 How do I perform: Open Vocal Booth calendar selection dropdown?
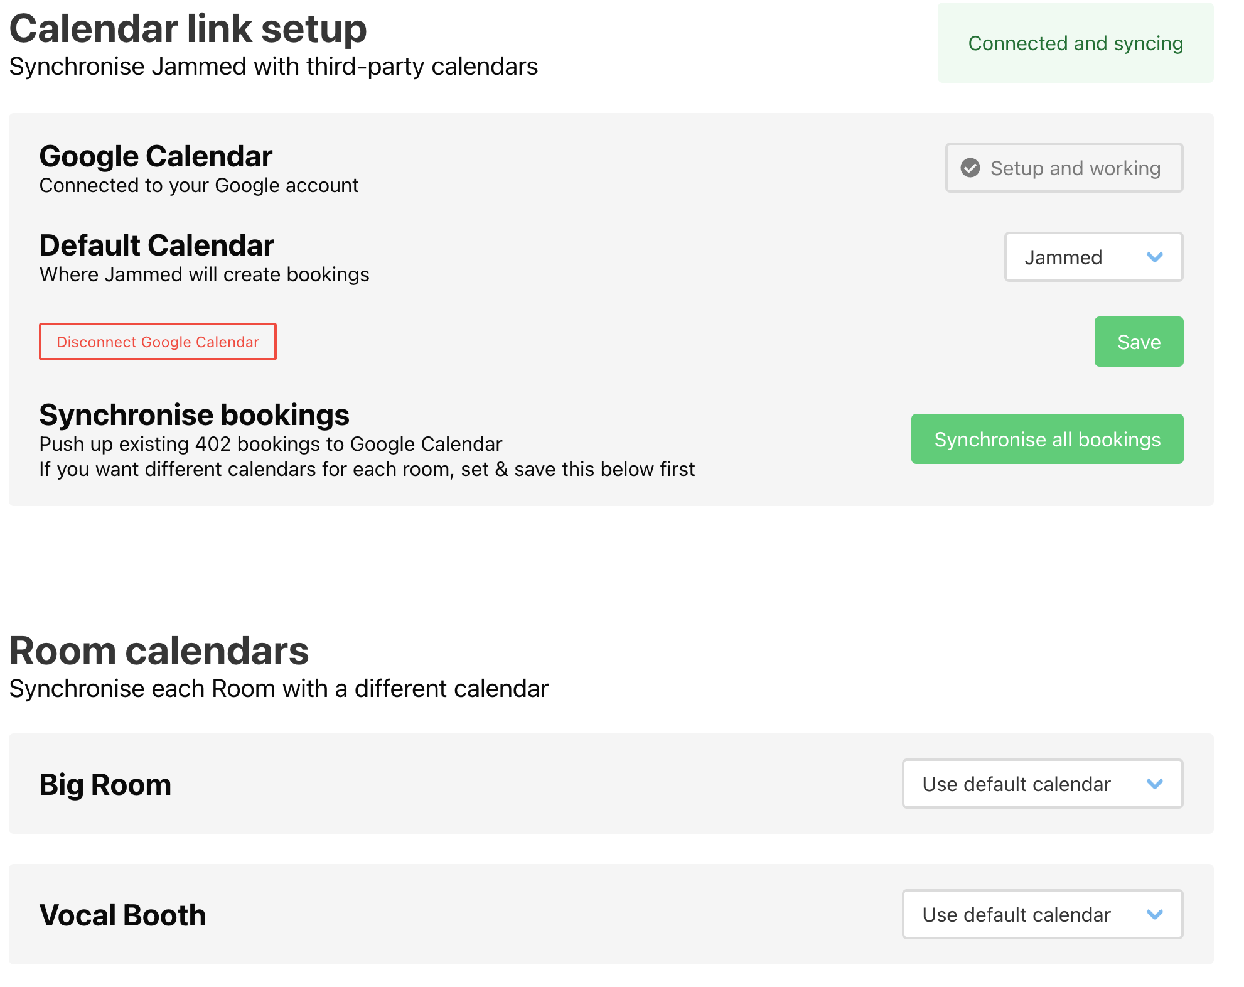[1042, 914]
